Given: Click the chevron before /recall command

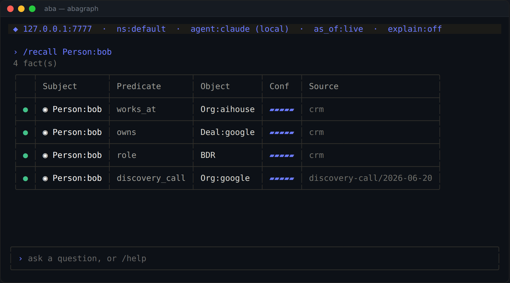Looking at the screenshot, I should pos(16,52).
